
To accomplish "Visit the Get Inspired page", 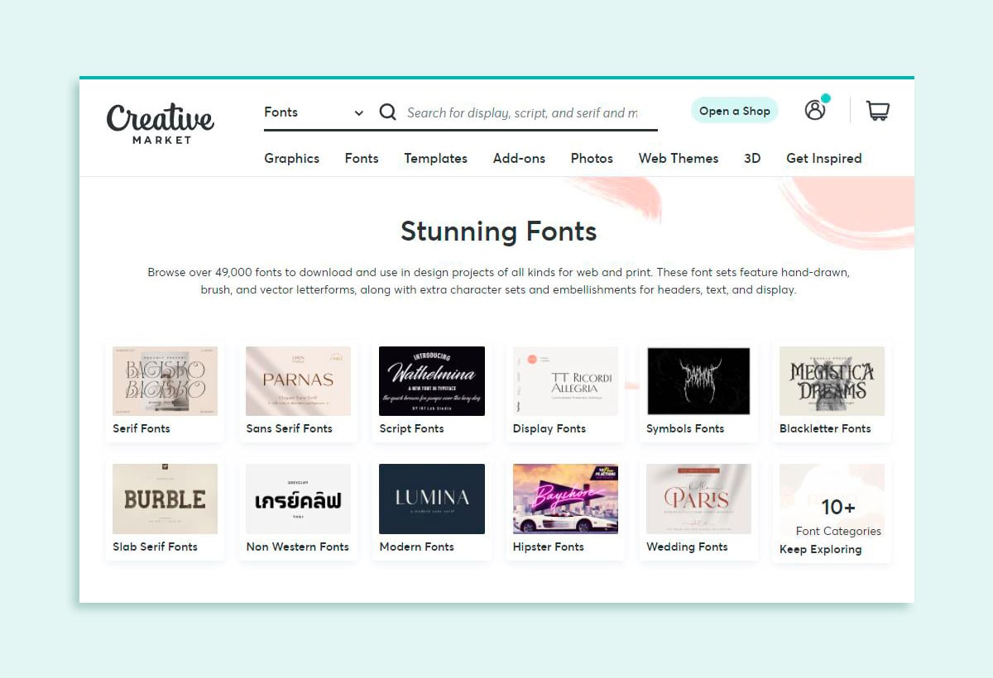I will tap(823, 158).
